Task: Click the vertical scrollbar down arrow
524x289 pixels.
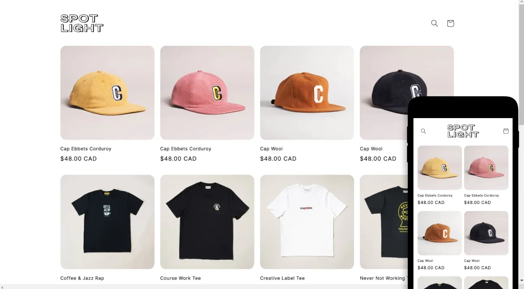Action: click(x=521, y=280)
